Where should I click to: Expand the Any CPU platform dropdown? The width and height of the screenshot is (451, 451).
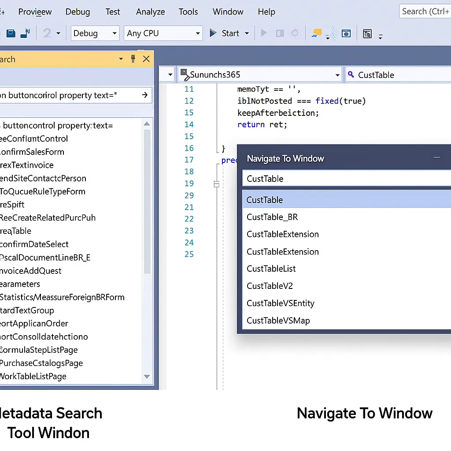coord(163,33)
